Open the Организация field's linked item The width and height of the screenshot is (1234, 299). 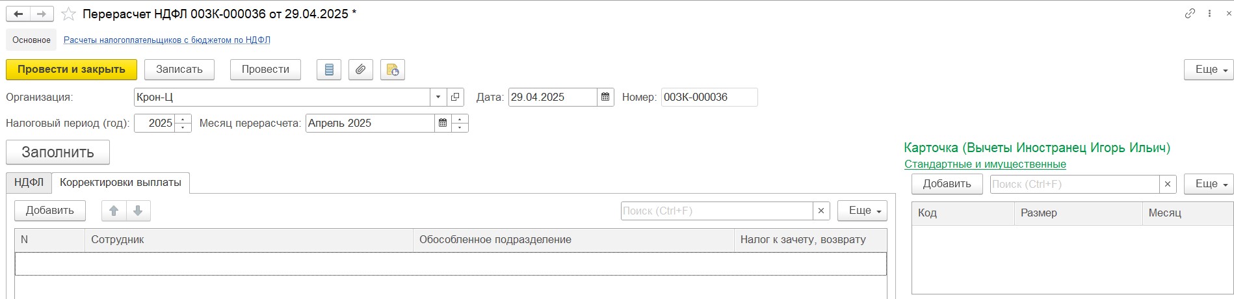pyautogui.click(x=455, y=97)
